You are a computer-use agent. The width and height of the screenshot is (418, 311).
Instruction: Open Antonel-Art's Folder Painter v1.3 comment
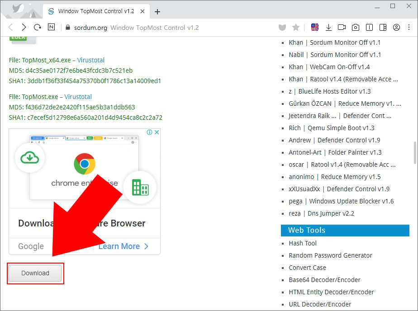pos(335,153)
